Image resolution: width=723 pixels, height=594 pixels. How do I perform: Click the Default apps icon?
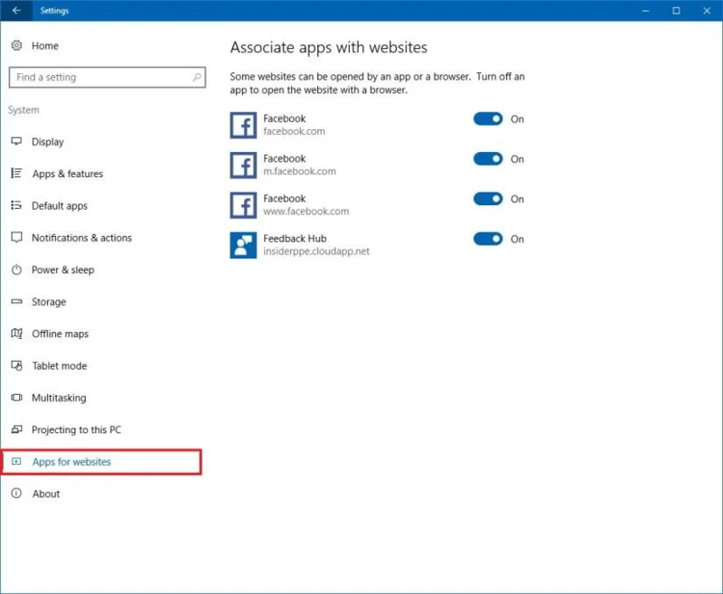pos(16,205)
